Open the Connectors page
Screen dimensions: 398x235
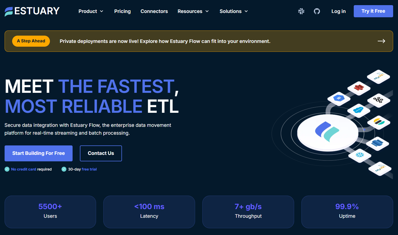point(154,11)
